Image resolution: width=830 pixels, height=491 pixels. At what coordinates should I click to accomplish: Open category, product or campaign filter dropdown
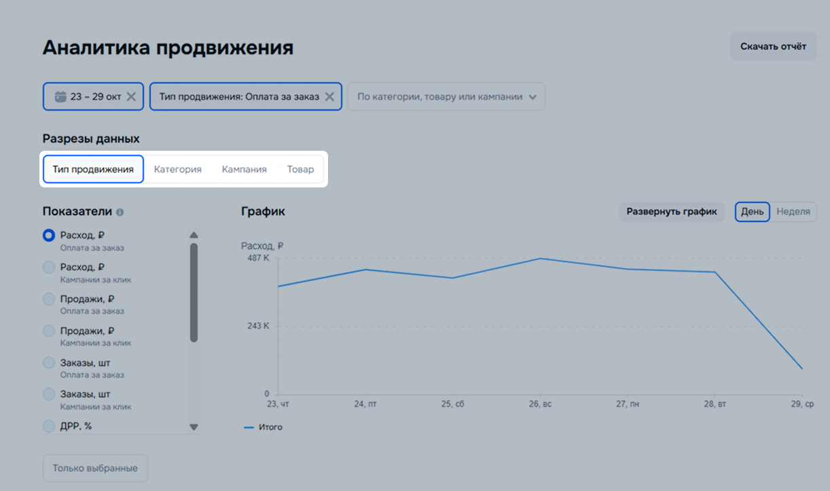coord(446,96)
